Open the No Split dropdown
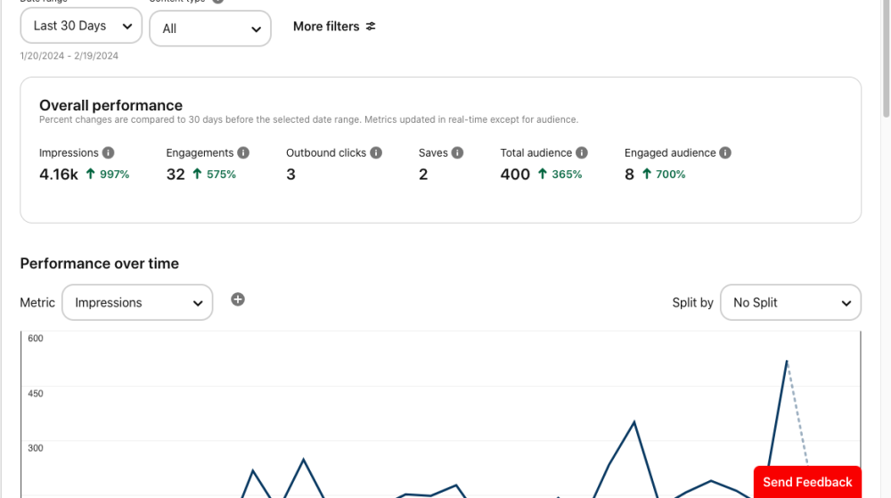Image resolution: width=891 pixels, height=498 pixels. click(x=790, y=303)
